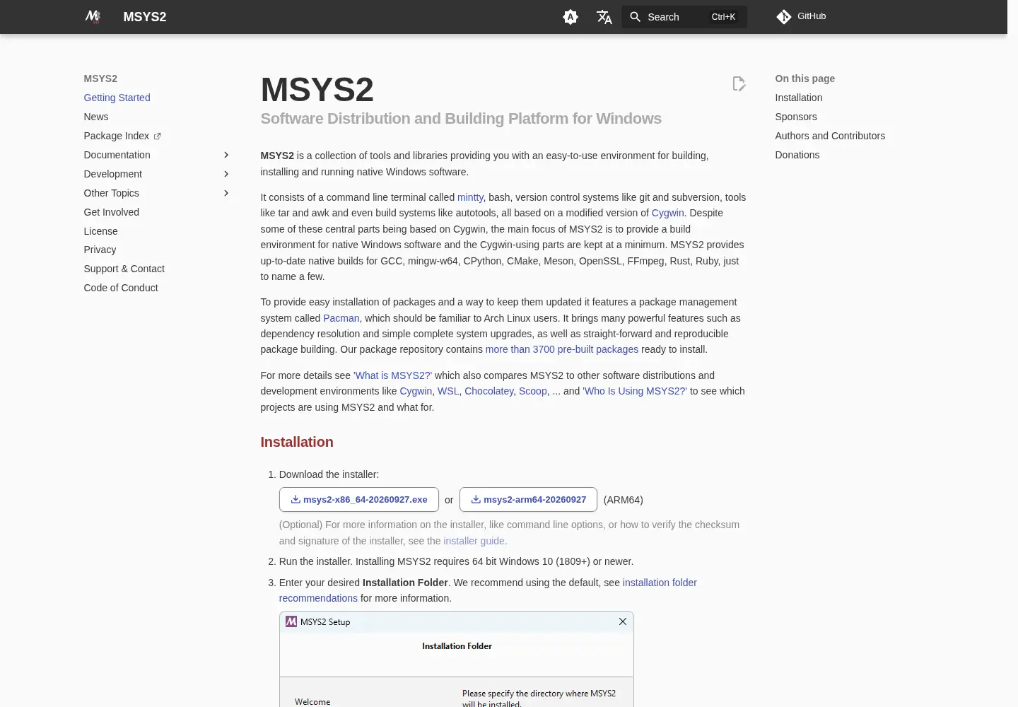
Task: Jump to Donations in page contents
Action: pyautogui.click(x=797, y=155)
